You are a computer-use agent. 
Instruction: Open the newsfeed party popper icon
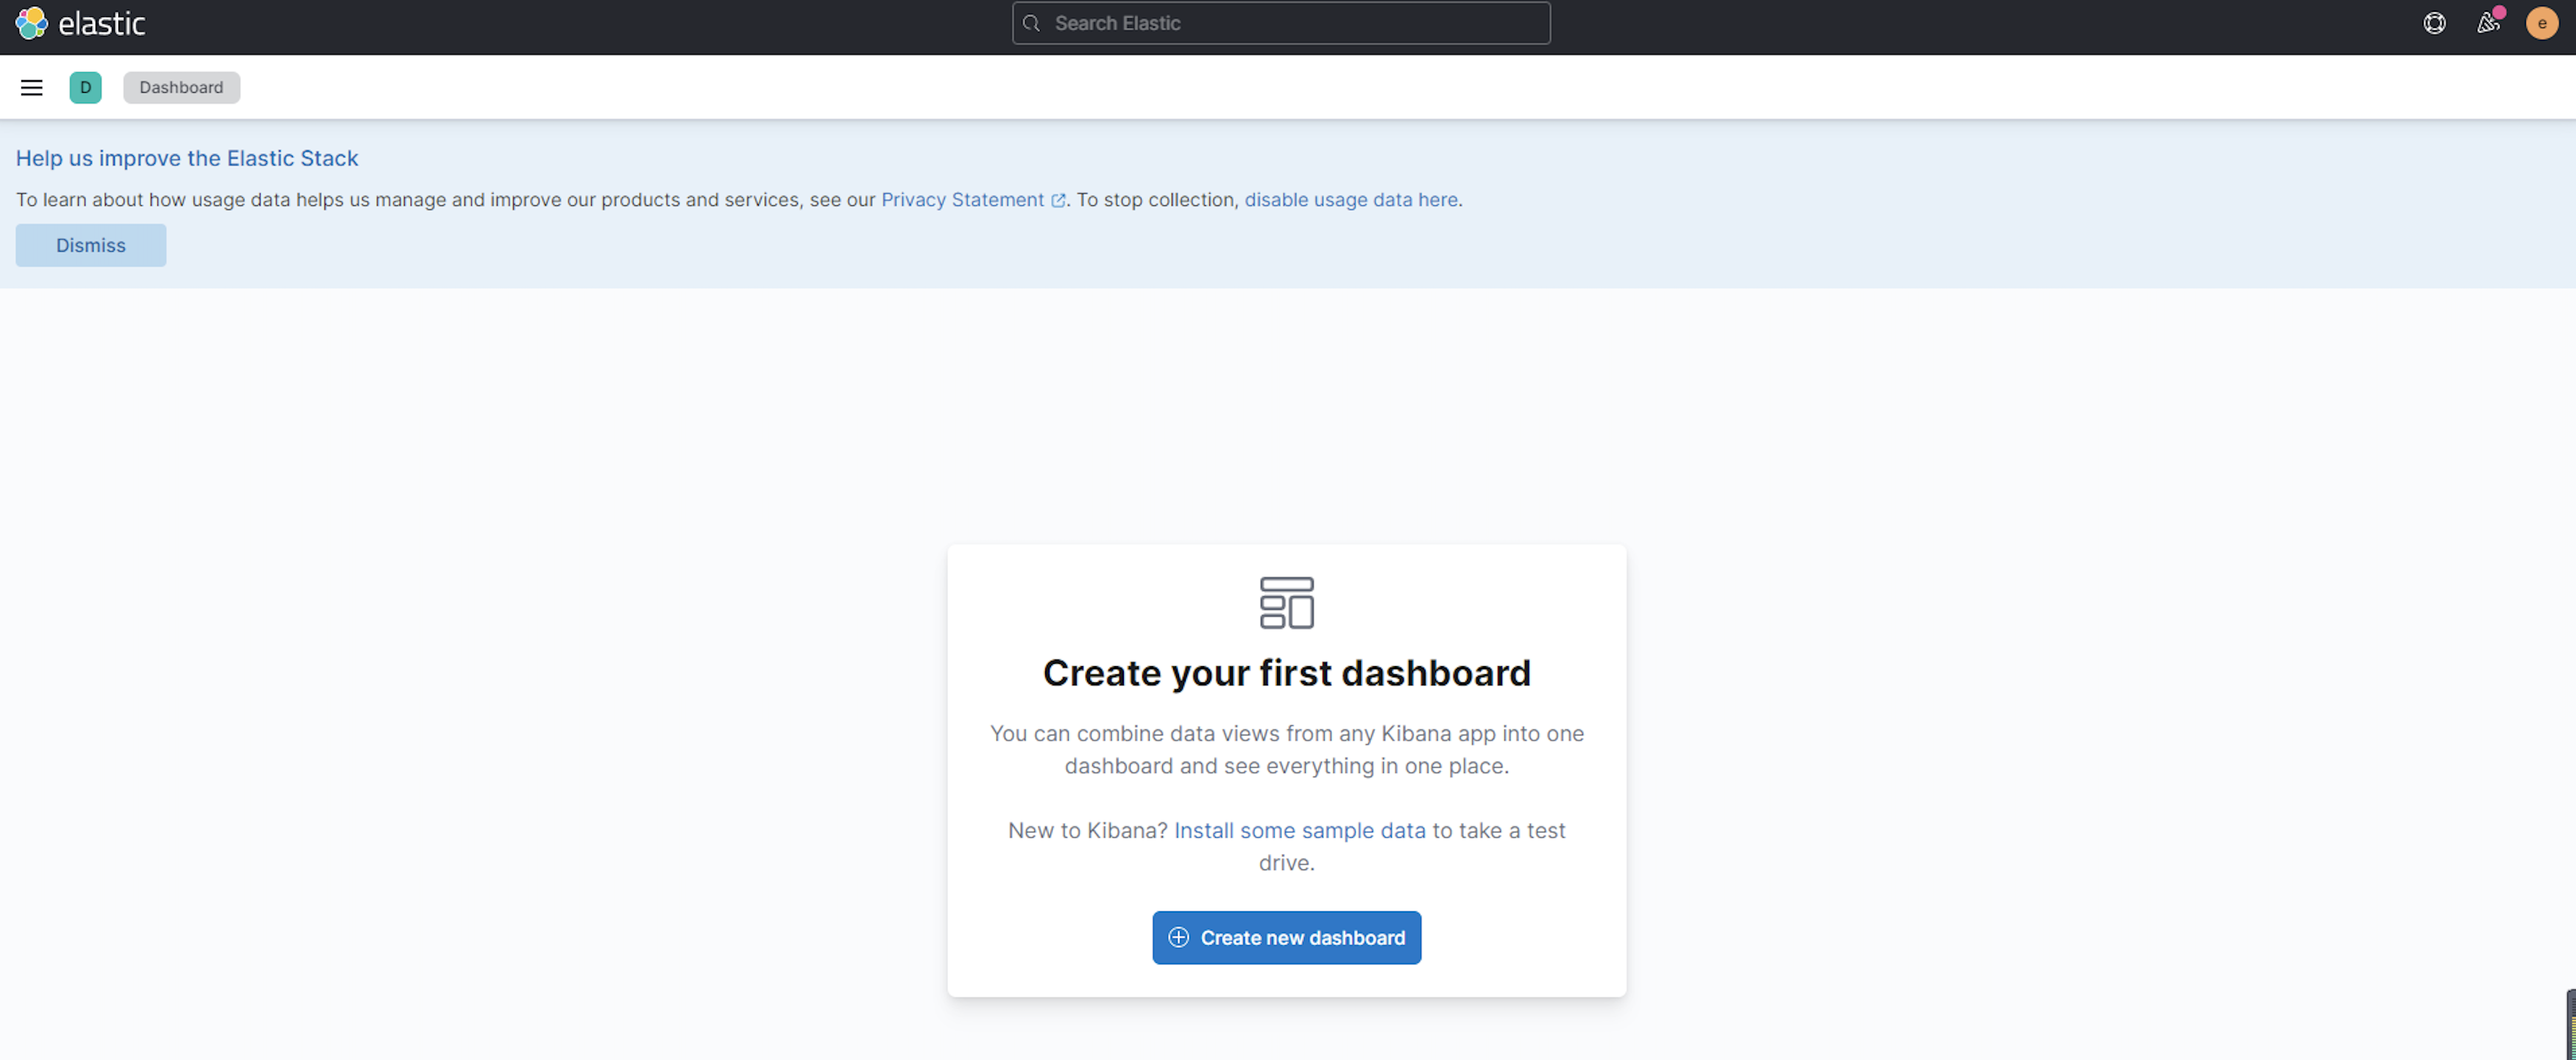click(2488, 23)
